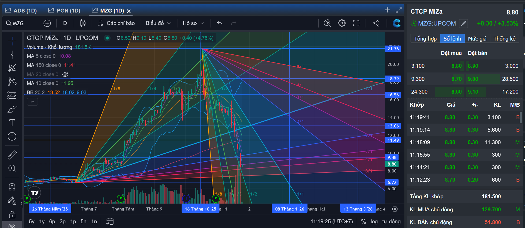Set the range to 1n
The image size is (525, 228).
[94, 222]
